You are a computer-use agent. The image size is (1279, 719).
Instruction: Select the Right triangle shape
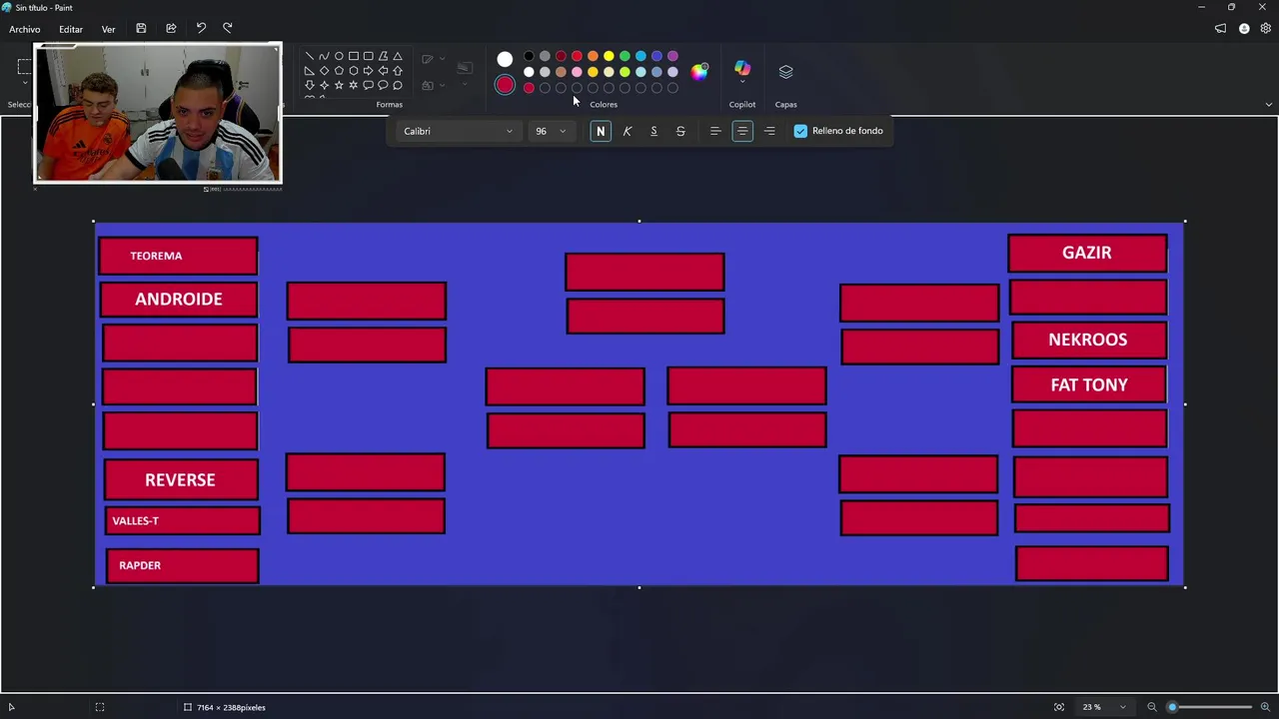click(310, 71)
